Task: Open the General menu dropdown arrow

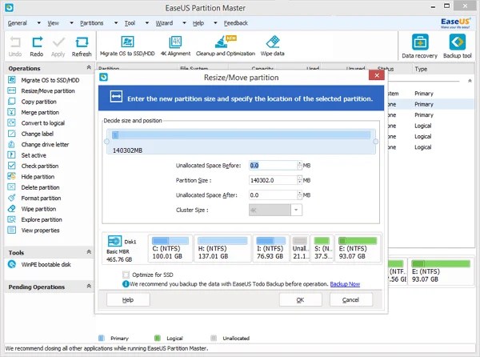Action: point(39,23)
